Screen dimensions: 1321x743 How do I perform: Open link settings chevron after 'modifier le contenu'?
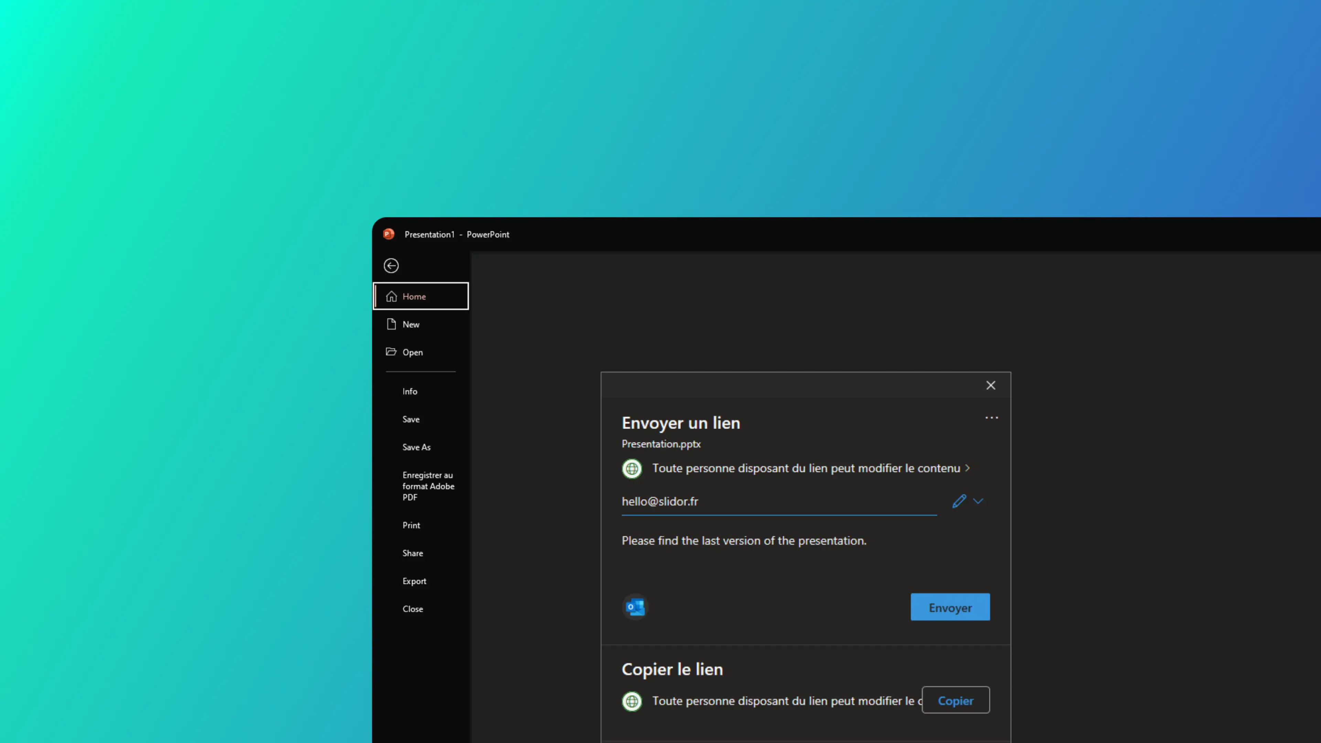[968, 468]
